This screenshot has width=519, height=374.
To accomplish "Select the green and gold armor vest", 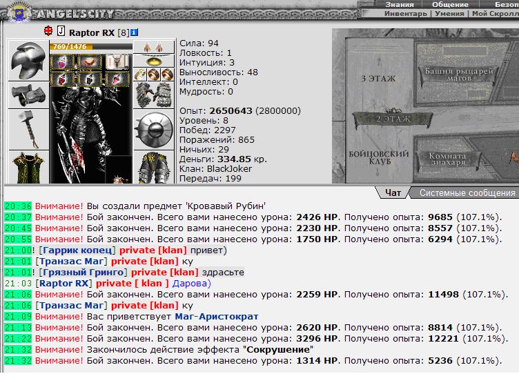I will coord(28,167).
